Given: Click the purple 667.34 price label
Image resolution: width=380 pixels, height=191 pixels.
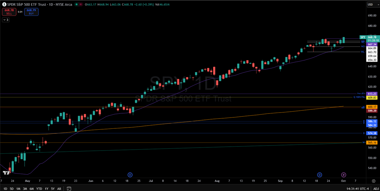Looking at the screenshot, I should click(x=372, y=45).
